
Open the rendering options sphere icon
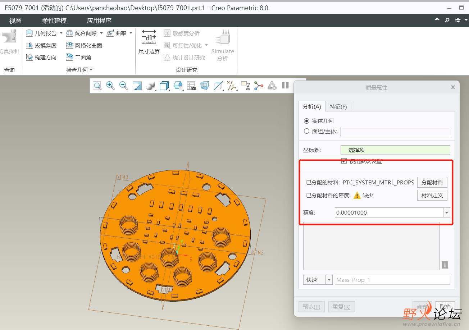click(x=151, y=86)
